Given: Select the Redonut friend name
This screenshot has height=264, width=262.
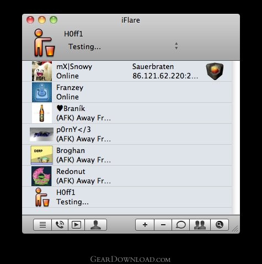Looking at the screenshot, I should tap(71, 172).
